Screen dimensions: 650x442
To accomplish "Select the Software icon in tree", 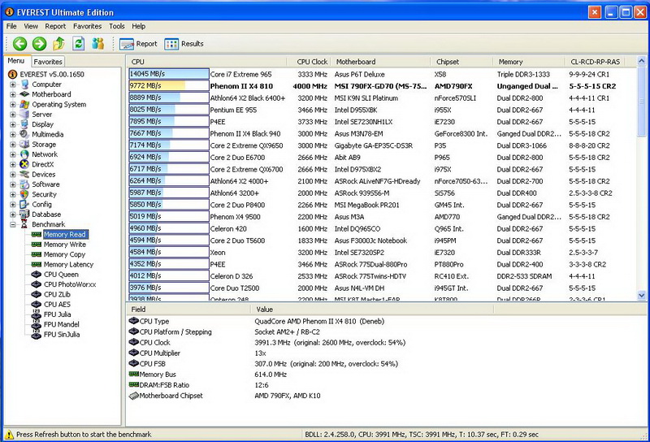I will (24, 184).
